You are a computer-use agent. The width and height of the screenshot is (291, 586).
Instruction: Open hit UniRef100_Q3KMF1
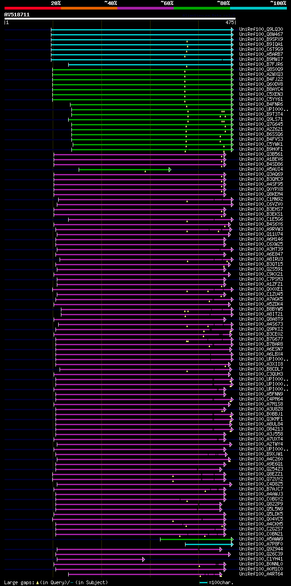[x=261, y=419]
